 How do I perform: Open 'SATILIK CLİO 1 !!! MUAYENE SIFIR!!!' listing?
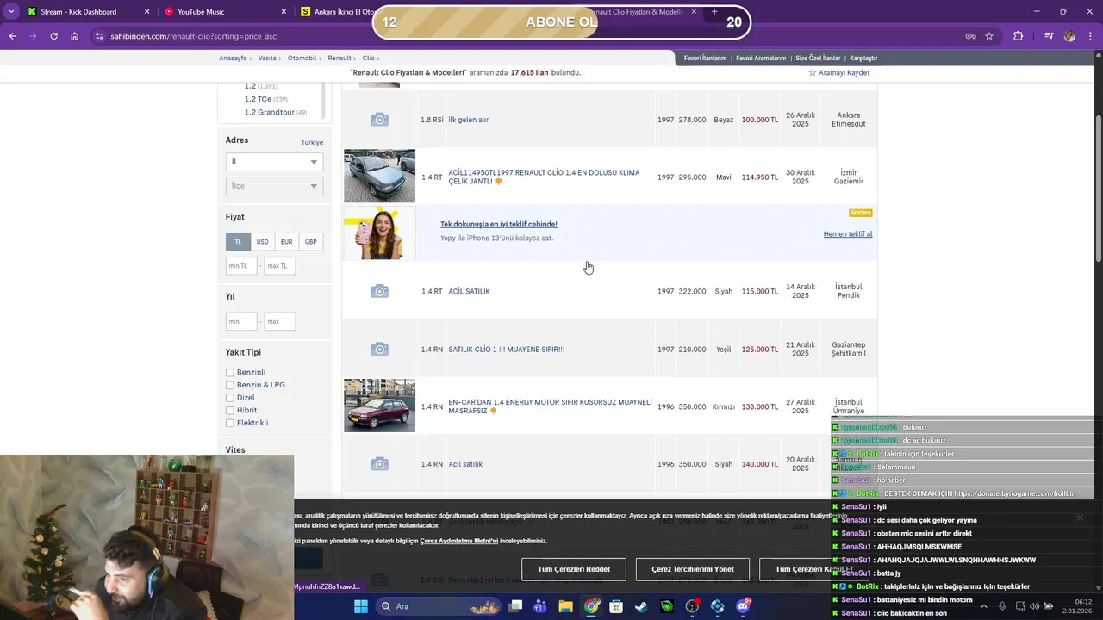(507, 350)
